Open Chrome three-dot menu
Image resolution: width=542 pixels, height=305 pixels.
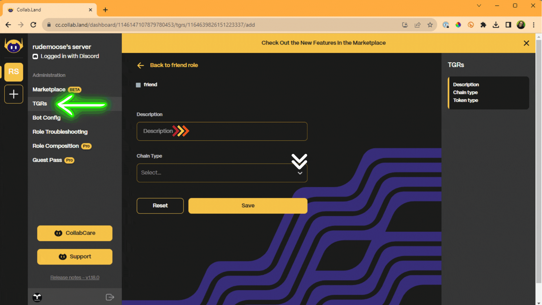pyautogui.click(x=534, y=25)
